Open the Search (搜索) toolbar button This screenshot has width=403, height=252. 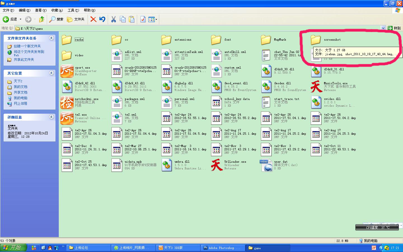click(x=56, y=19)
